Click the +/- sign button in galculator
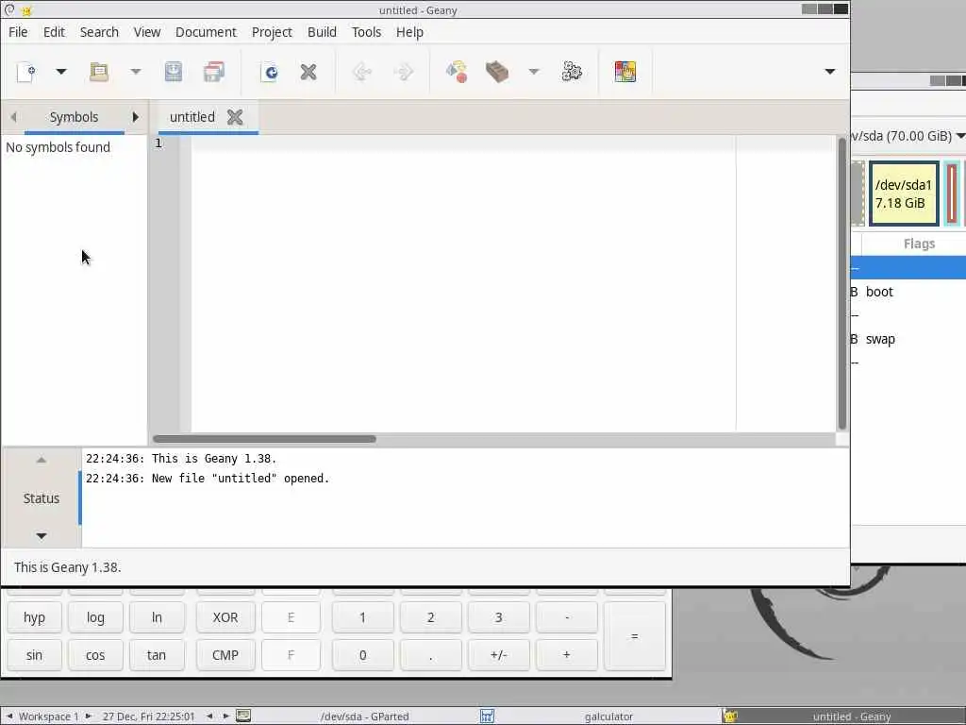The width and height of the screenshot is (966, 725). tap(498, 655)
